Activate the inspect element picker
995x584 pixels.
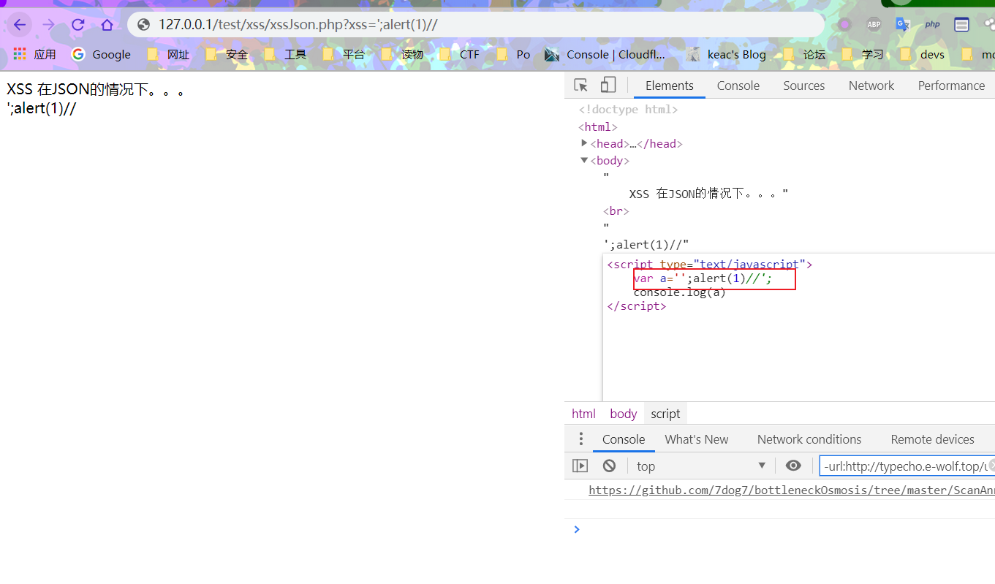(581, 86)
